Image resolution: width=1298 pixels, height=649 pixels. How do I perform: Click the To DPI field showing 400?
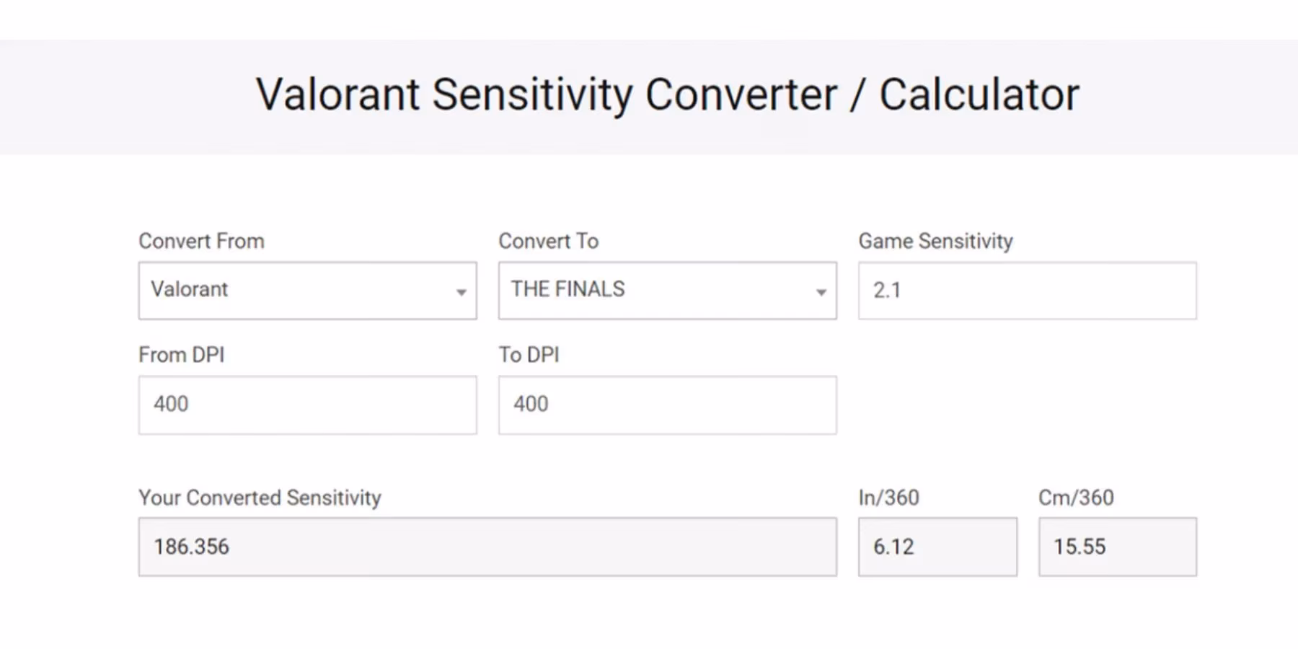666,405
